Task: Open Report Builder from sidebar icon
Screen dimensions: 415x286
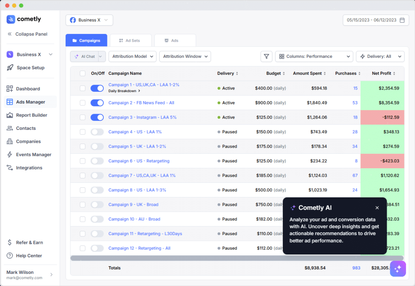Action: (10, 115)
